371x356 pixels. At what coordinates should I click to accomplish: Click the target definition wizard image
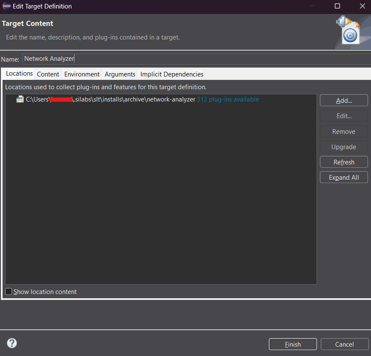[x=349, y=30]
